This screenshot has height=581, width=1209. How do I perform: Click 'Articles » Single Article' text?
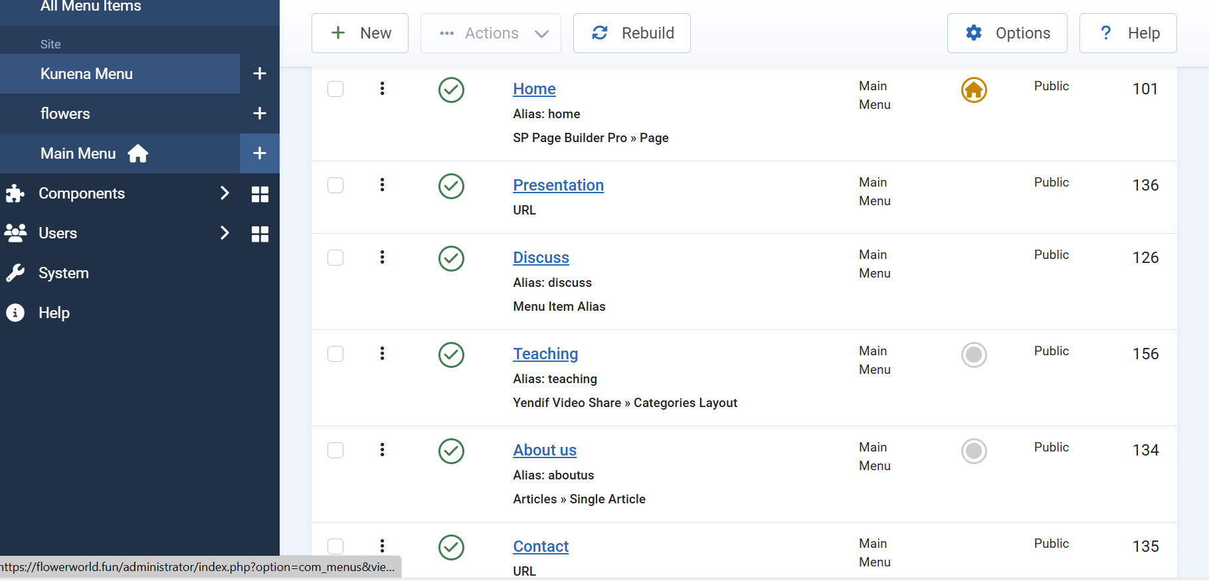point(579,499)
